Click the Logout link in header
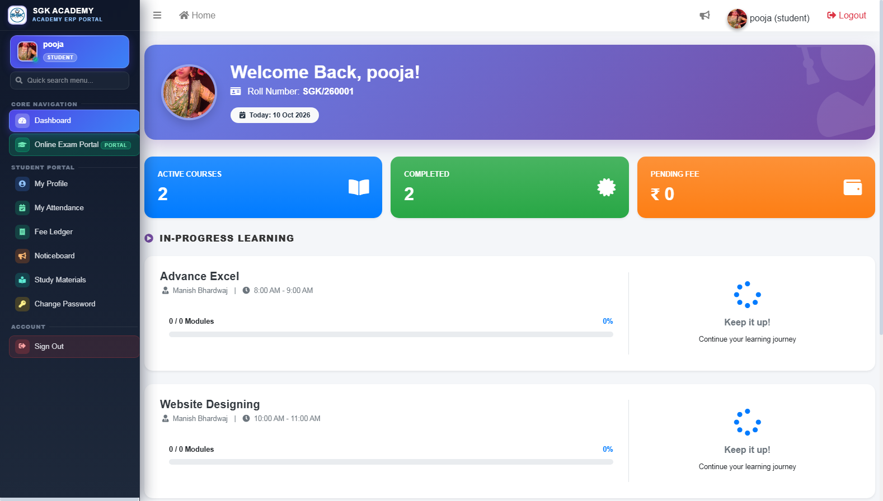Image resolution: width=883 pixels, height=501 pixels. pos(847,15)
